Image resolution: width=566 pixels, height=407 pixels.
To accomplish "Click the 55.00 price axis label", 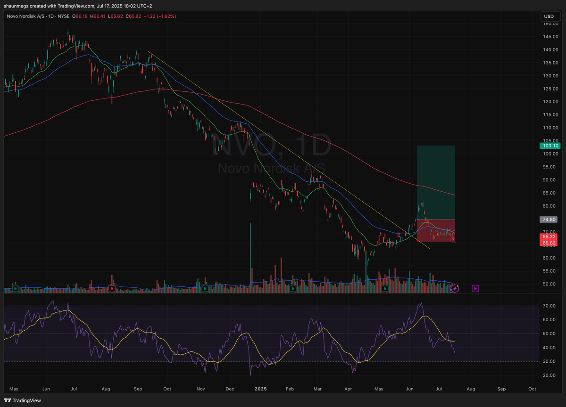I will [x=549, y=271].
